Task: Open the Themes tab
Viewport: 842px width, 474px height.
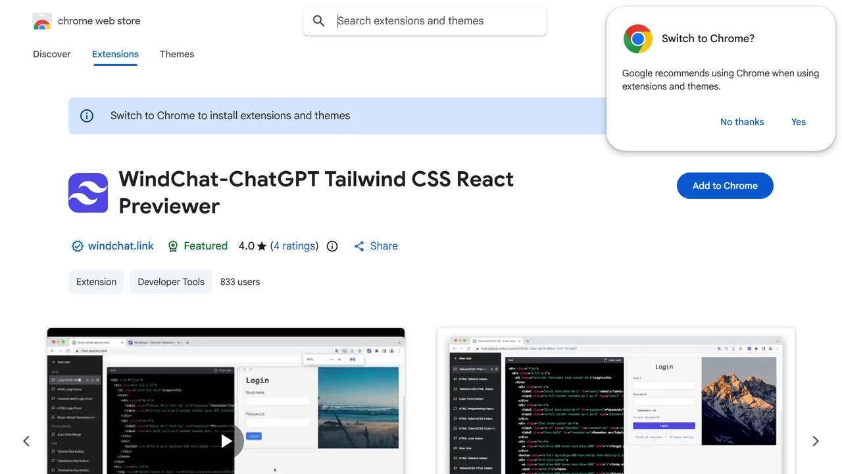Action: (x=177, y=54)
